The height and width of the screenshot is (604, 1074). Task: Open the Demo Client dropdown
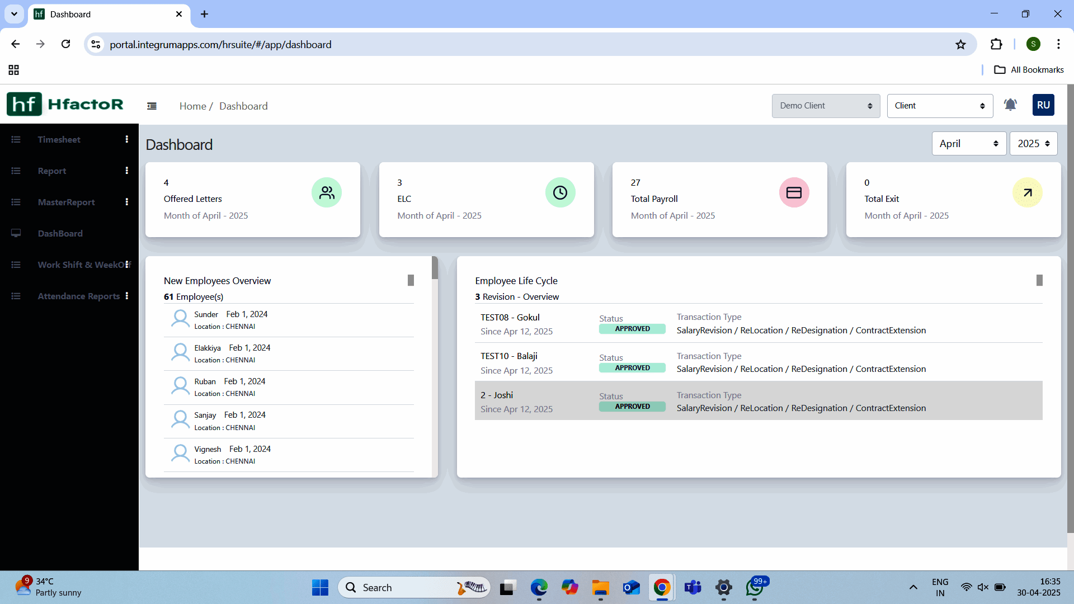click(x=826, y=106)
